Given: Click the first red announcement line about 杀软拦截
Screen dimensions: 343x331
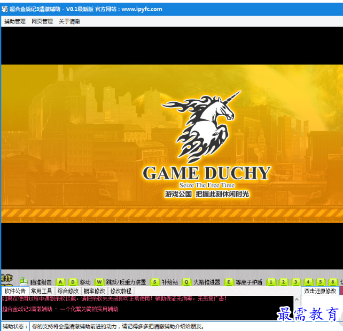Looking at the screenshot, I should pyautogui.click(x=114, y=298).
